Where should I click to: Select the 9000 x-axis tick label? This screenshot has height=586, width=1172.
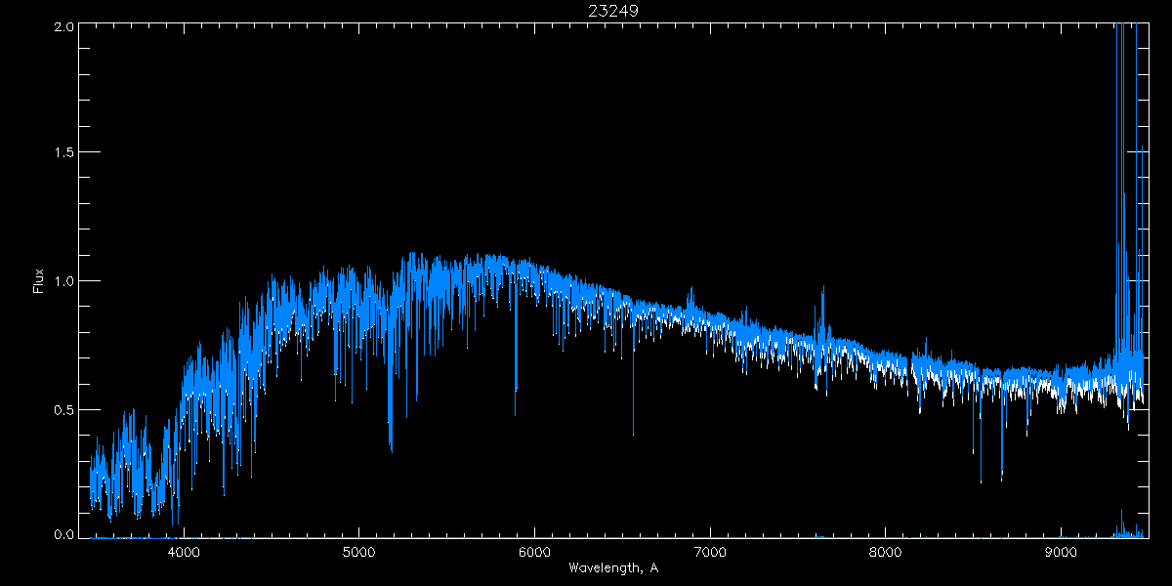pos(1062,551)
